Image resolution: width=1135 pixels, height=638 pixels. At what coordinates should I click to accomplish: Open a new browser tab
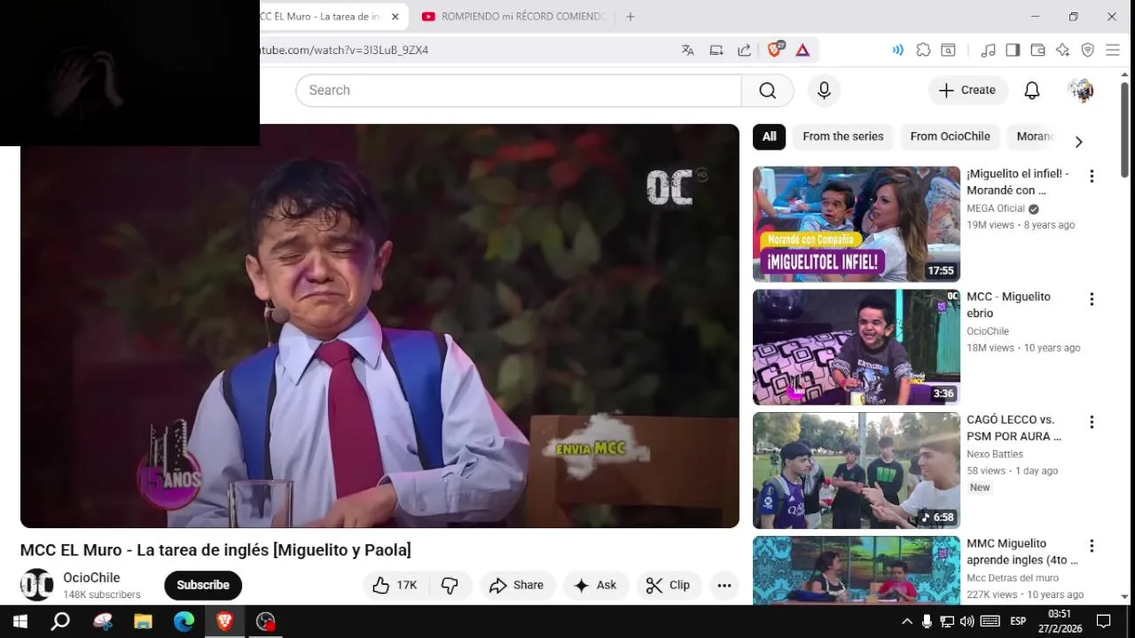click(630, 17)
